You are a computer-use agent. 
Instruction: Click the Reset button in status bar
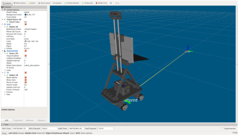(x=4, y=133)
